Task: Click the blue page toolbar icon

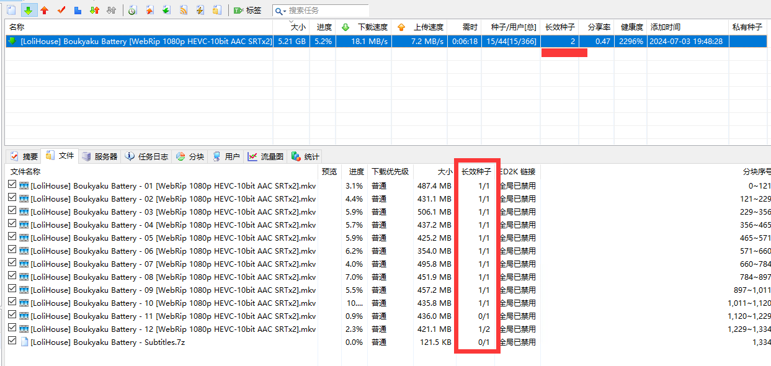Action: (x=78, y=11)
